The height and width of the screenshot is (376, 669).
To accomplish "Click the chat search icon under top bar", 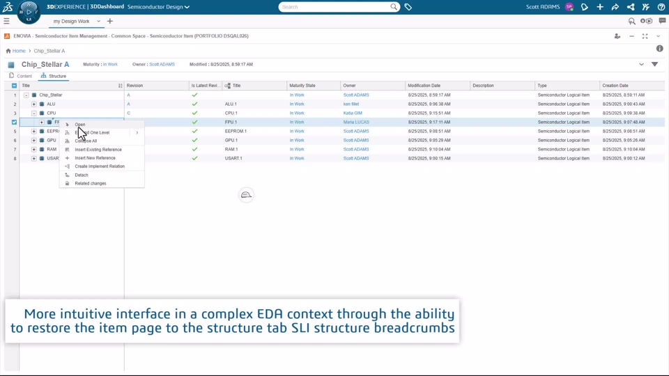I will coord(632,21).
